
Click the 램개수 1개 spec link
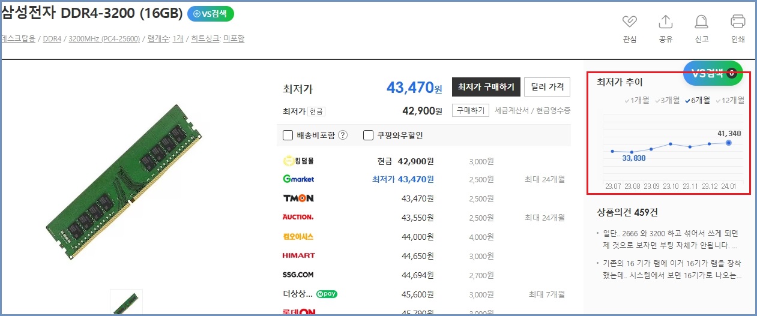165,38
